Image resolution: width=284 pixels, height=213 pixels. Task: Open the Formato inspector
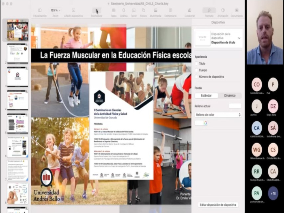pos(209,10)
